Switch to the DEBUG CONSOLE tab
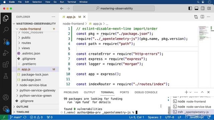 click(146, 92)
